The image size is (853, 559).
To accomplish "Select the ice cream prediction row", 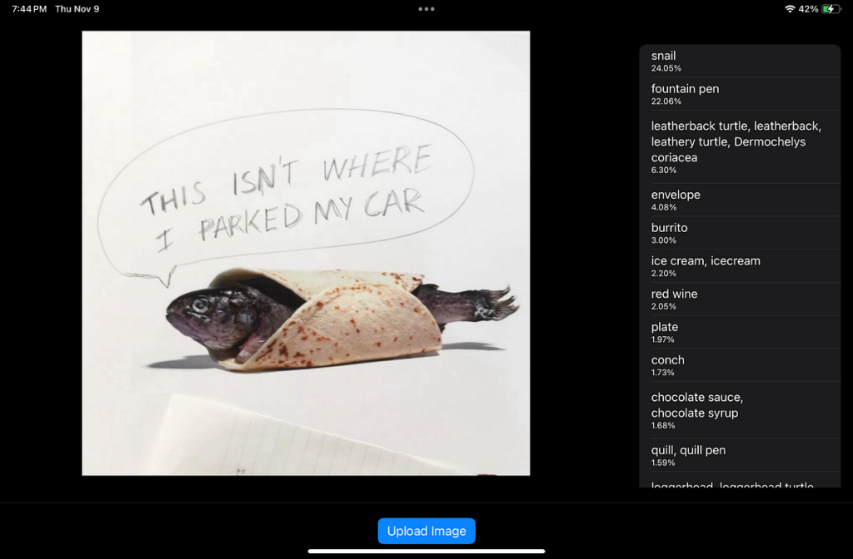I will click(740, 266).
